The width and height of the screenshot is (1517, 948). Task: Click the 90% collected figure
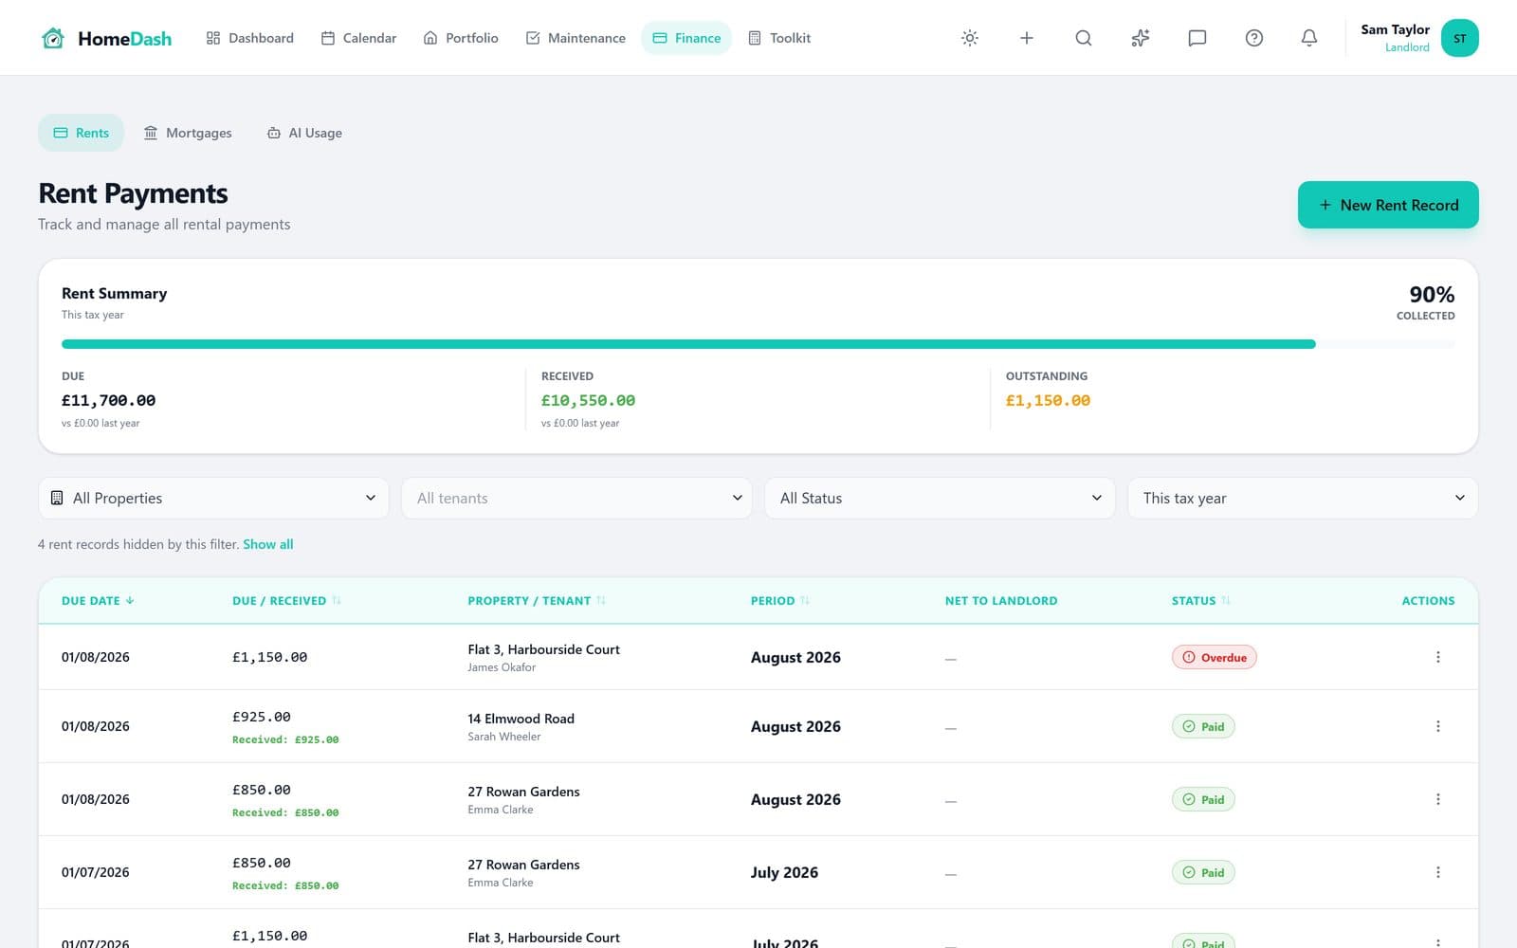click(x=1432, y=294)
